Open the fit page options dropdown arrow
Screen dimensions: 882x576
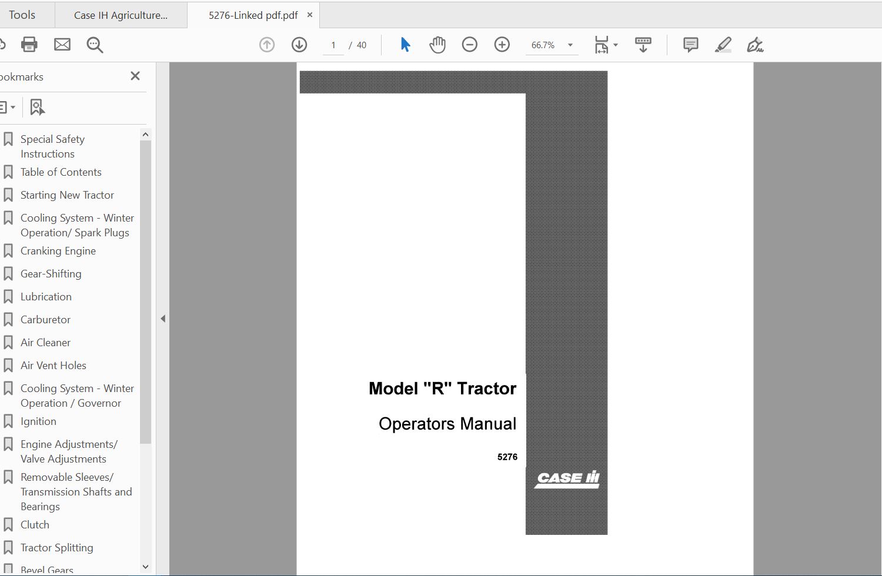(x=616, y=45)
